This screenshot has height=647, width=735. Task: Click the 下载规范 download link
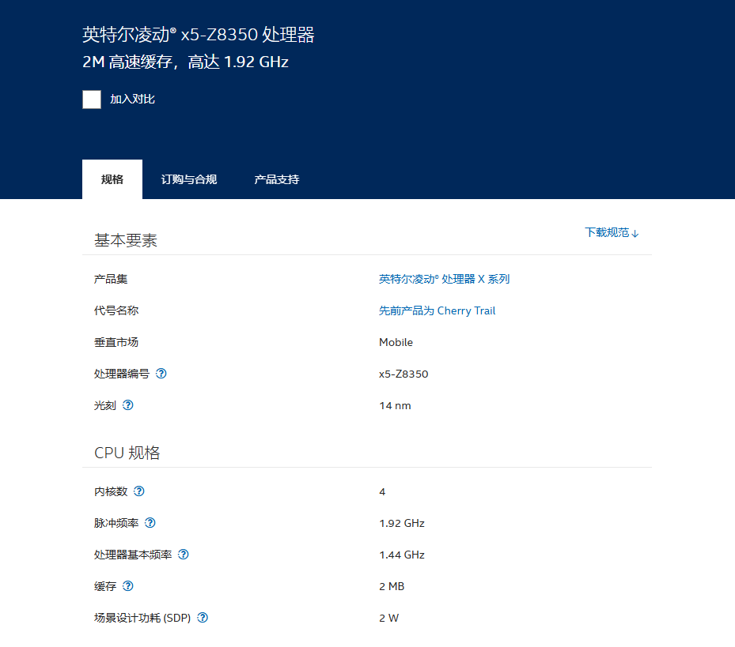tap(612, 233)
